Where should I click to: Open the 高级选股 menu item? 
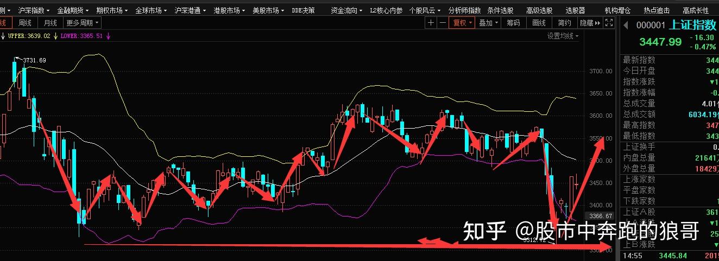[x=539, y=10]
